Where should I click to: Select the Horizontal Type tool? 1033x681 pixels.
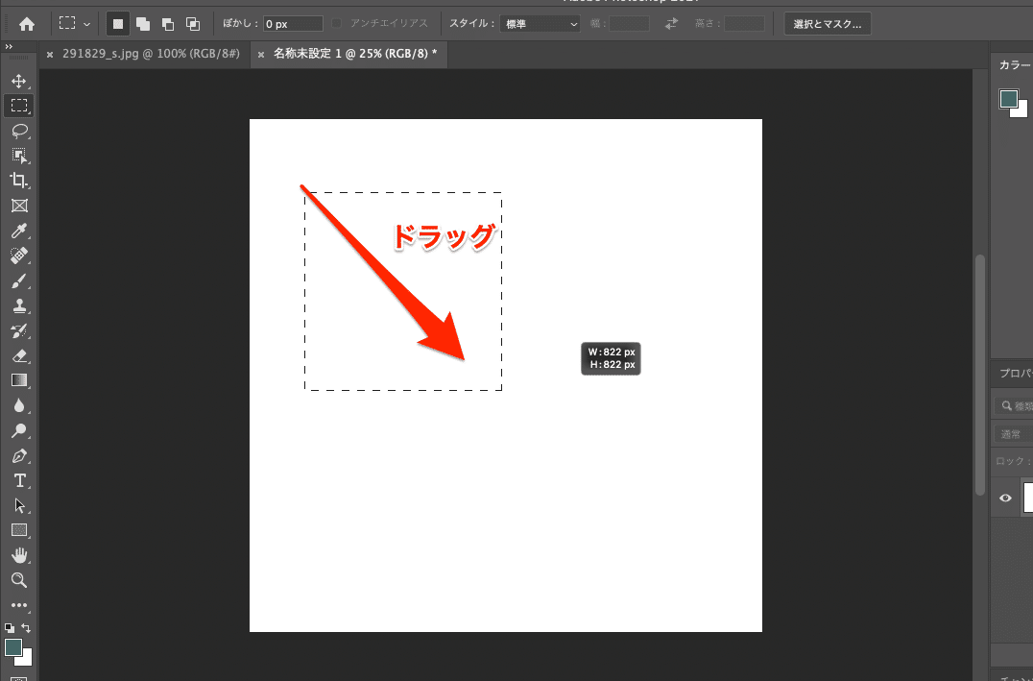click(x=19, y=480)
